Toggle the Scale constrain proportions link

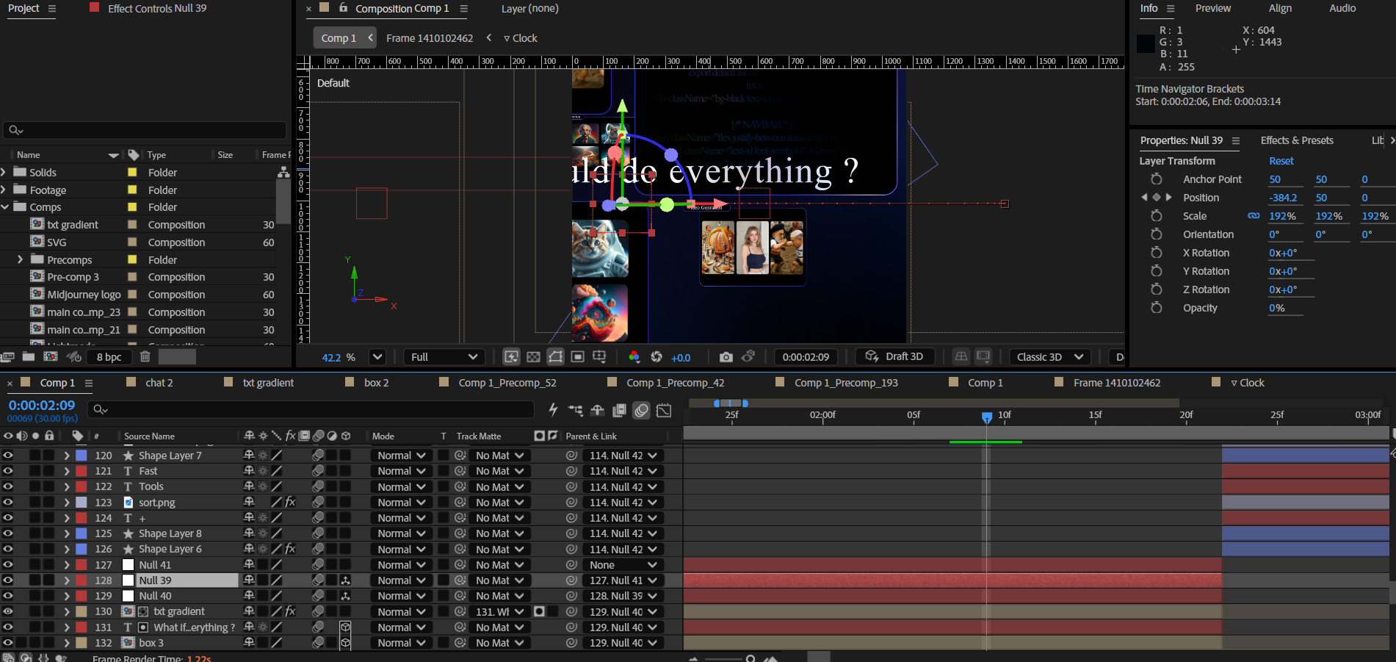click(x=1254, y=216)
